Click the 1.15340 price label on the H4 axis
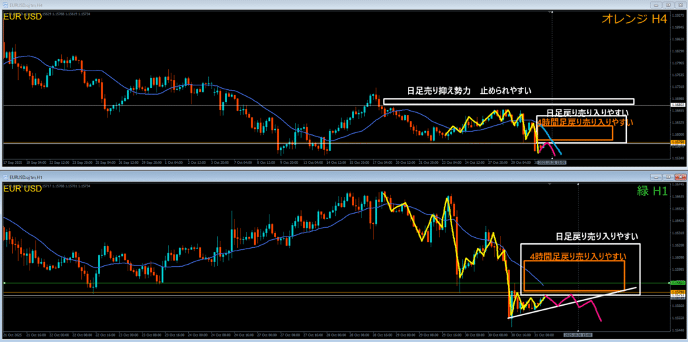This screenshot has width=688, height=342. [678, 158]
